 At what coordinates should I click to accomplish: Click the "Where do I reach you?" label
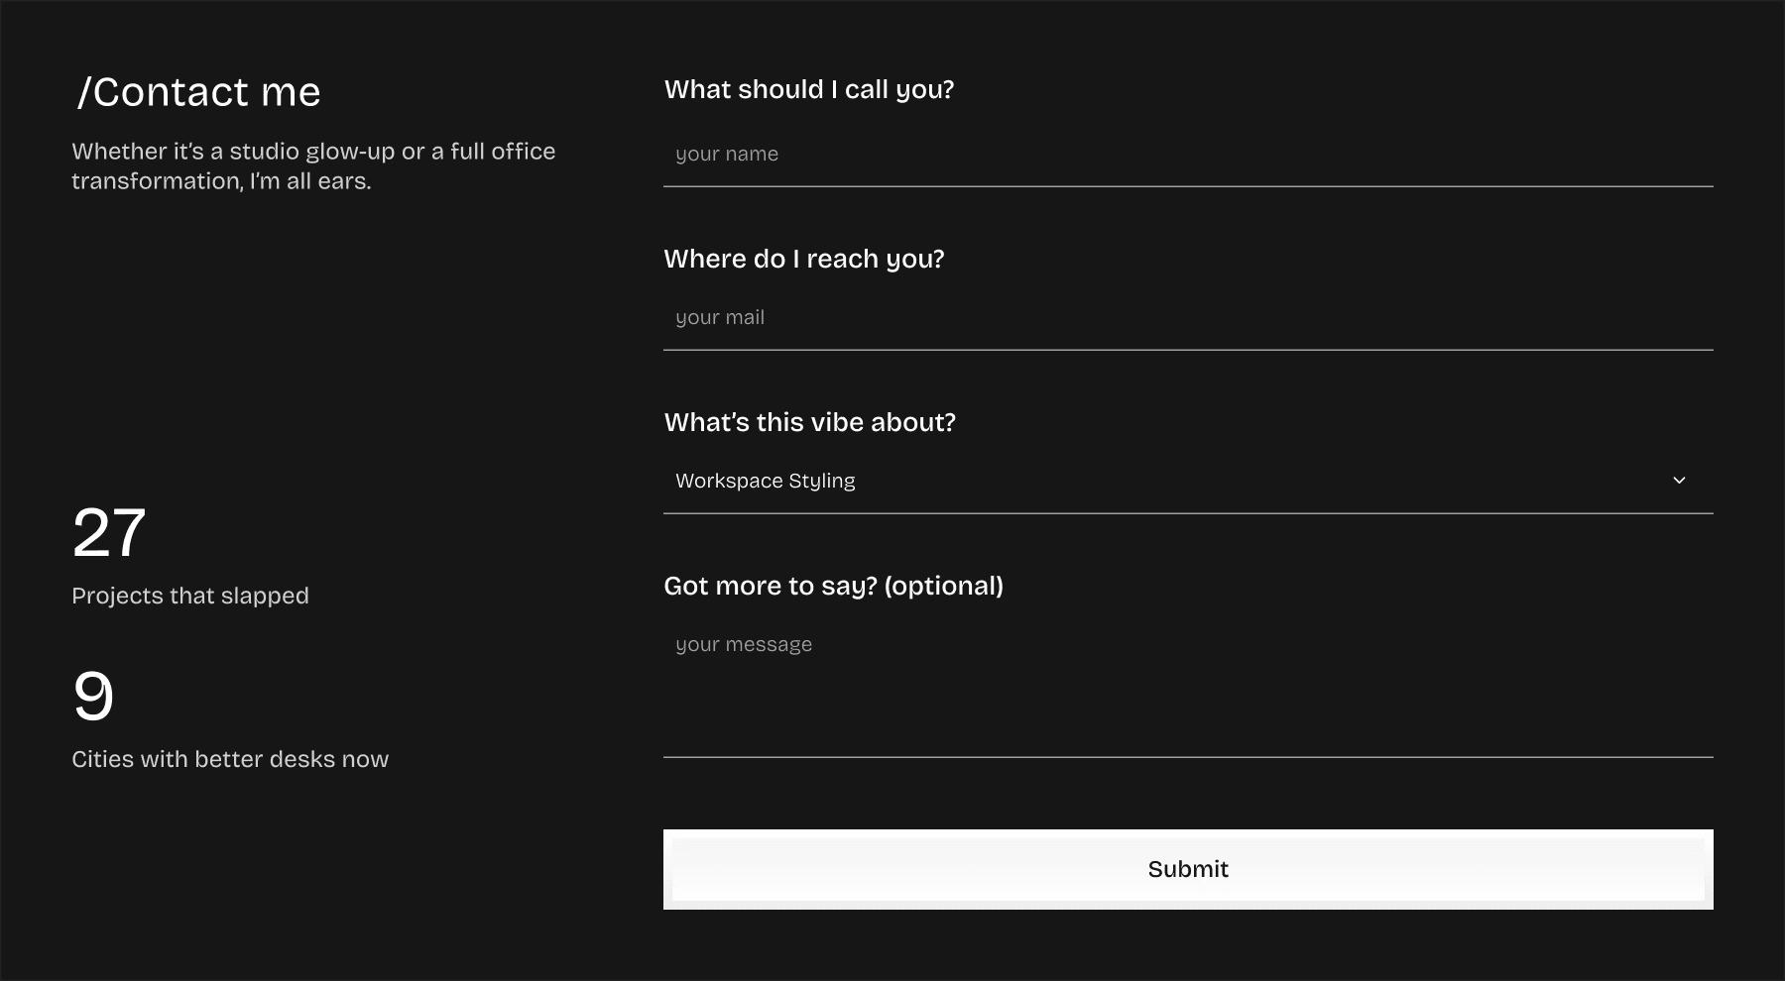(x=803, y=259)
